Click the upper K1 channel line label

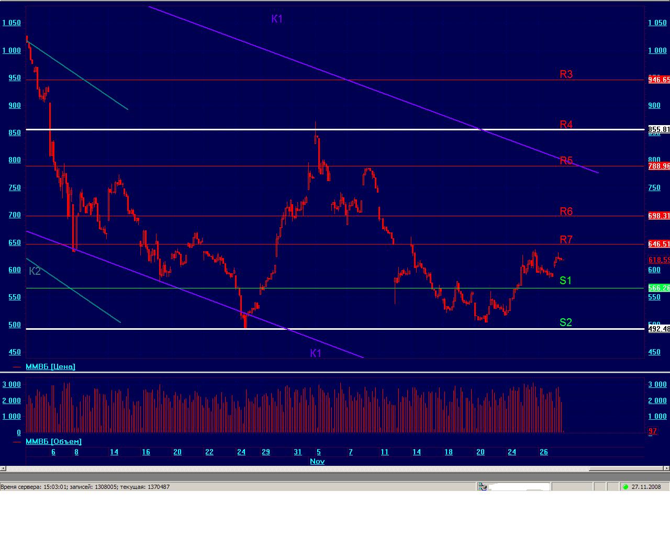(277, 19)
